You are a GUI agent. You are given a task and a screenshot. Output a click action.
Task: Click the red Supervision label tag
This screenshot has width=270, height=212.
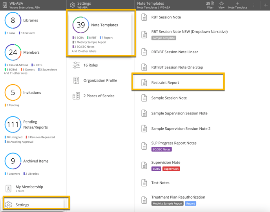click(171, 169)
